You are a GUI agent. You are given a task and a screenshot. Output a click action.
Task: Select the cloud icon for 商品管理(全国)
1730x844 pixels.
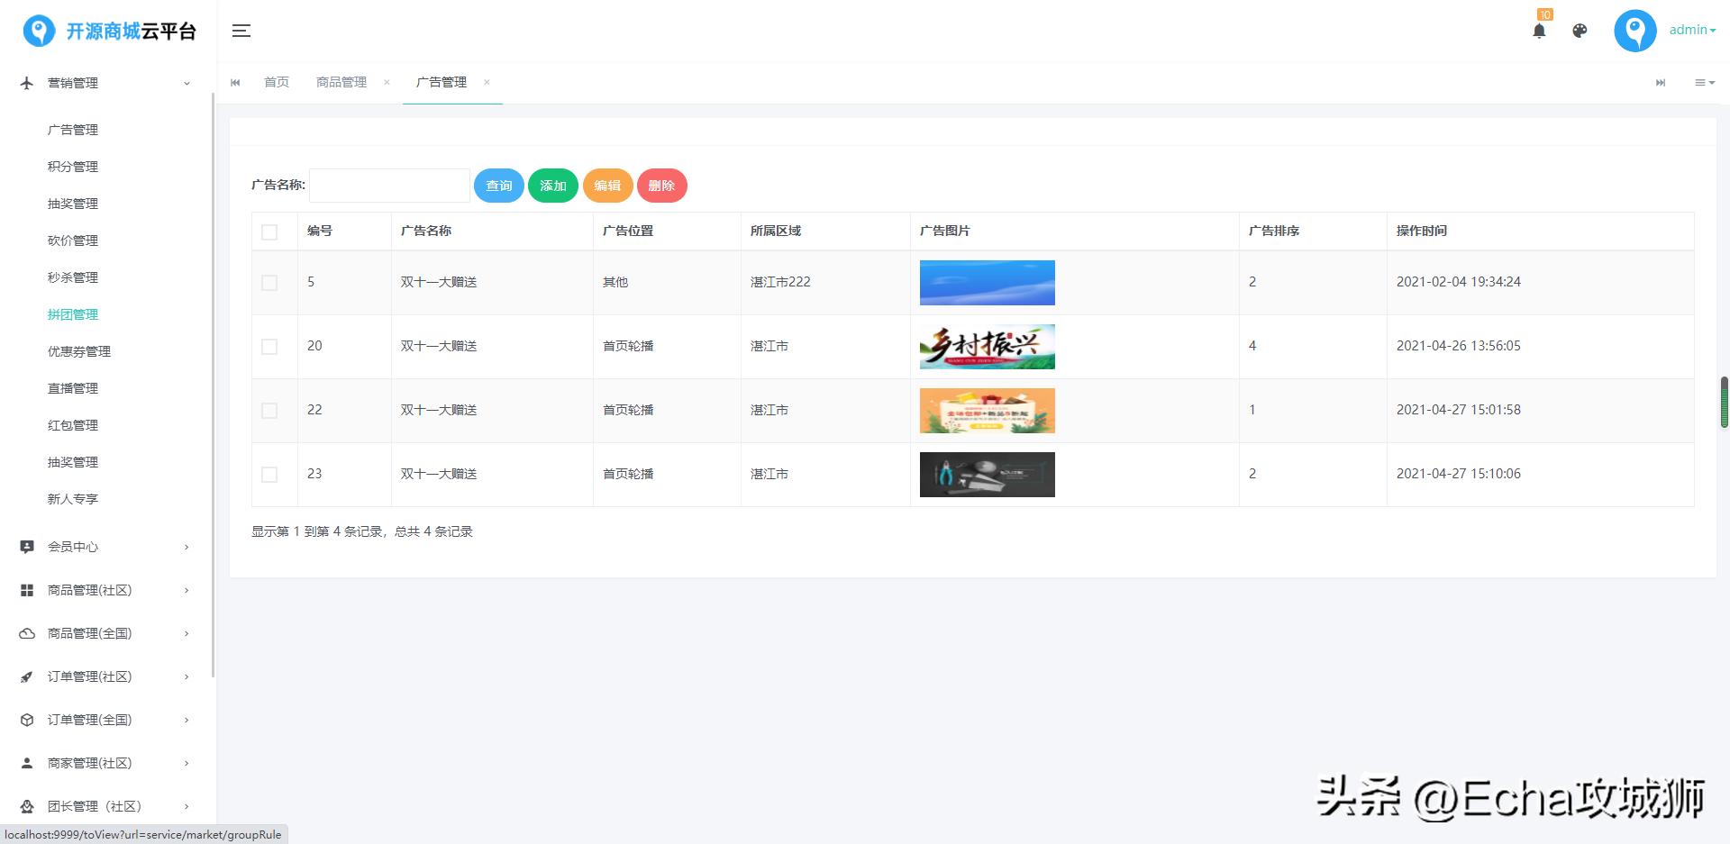26,633
